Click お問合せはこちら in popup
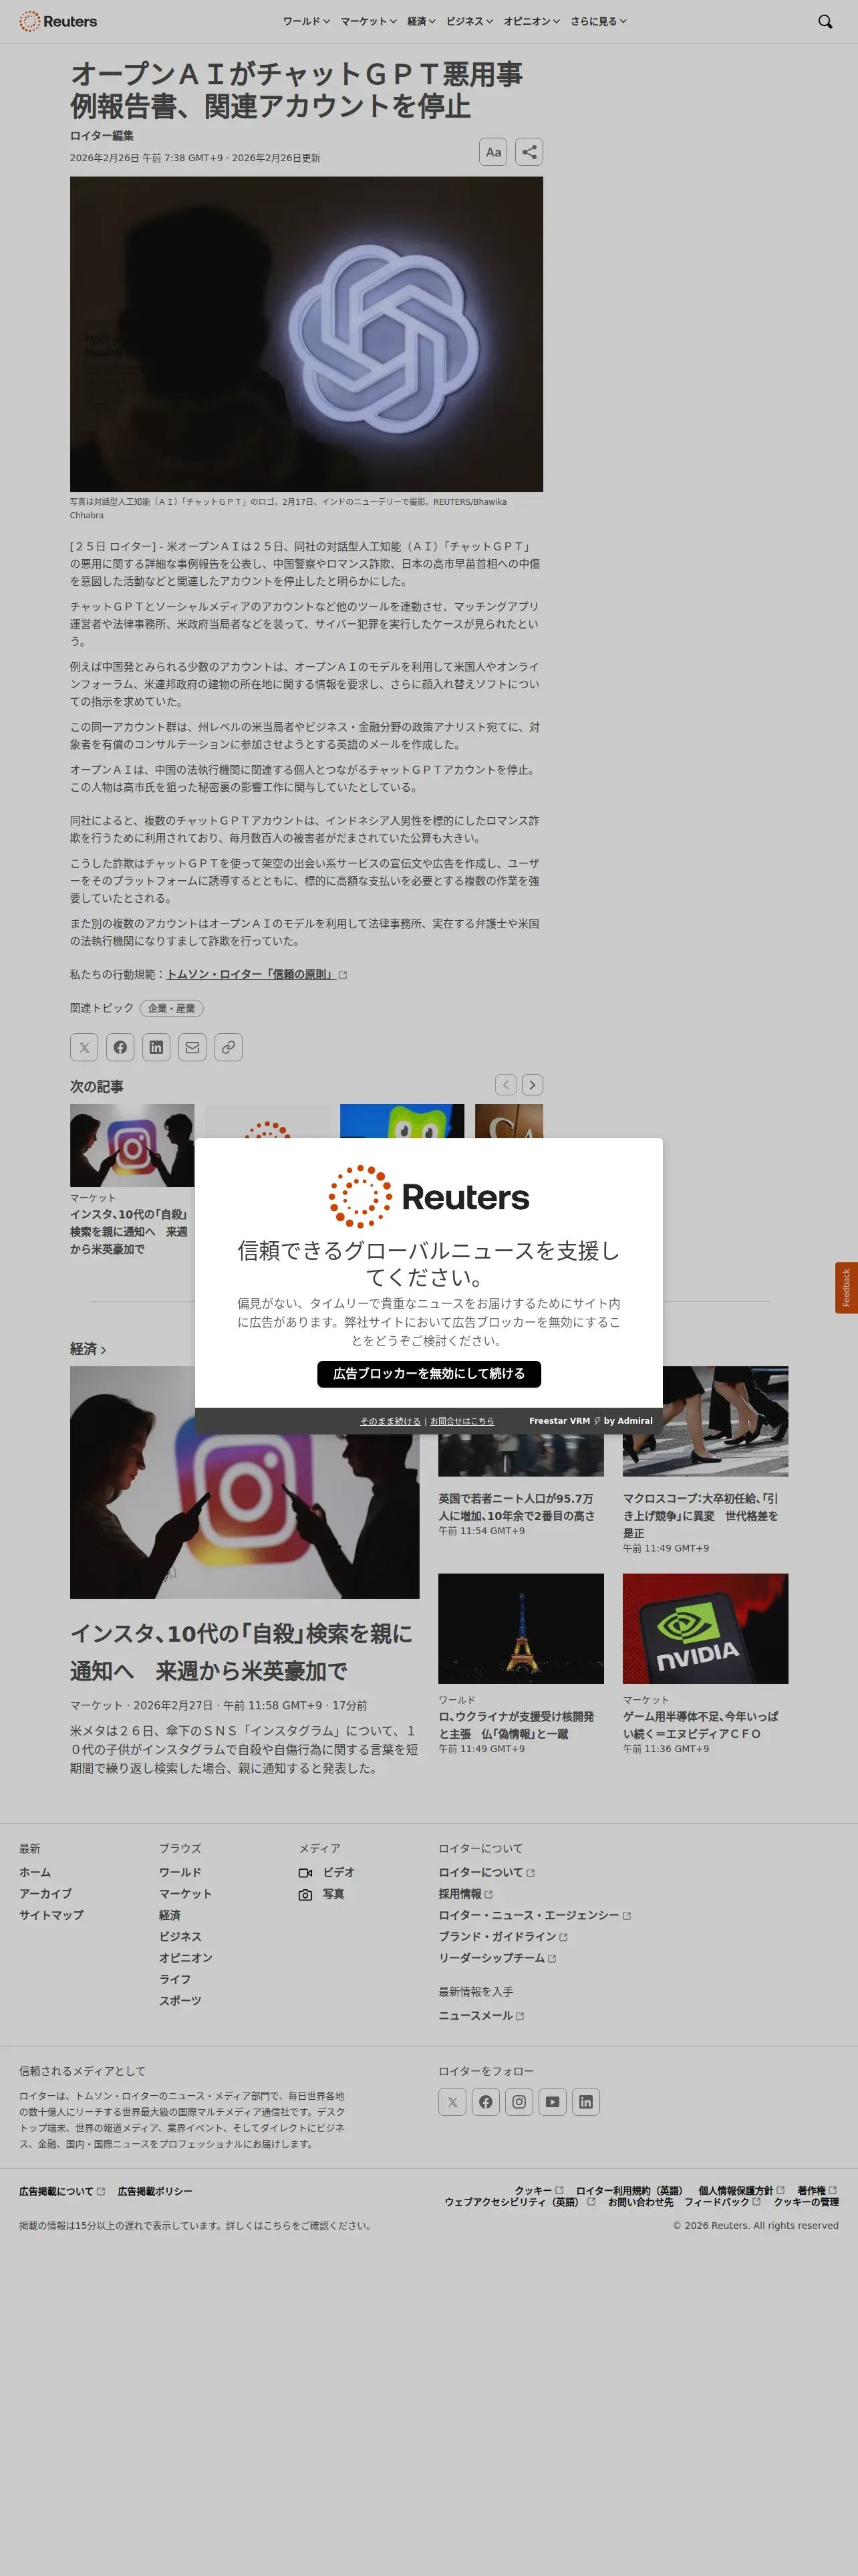The height and width of the screenshot is (2576, 858). click(x=462, y=1421)
